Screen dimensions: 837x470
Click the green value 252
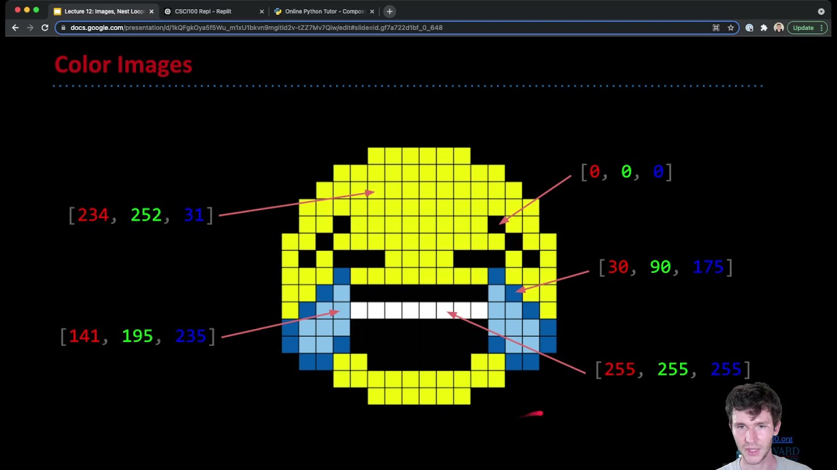pyautogui.click(x=146, y=215)
